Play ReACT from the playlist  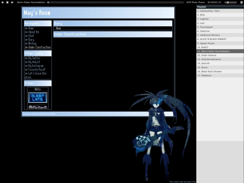220,47
